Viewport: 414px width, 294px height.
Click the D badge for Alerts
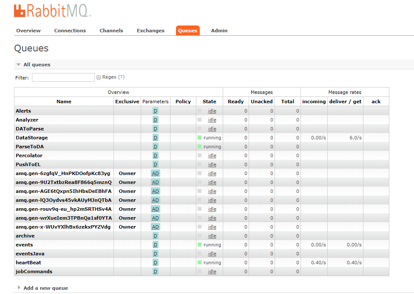pos(156,111)
